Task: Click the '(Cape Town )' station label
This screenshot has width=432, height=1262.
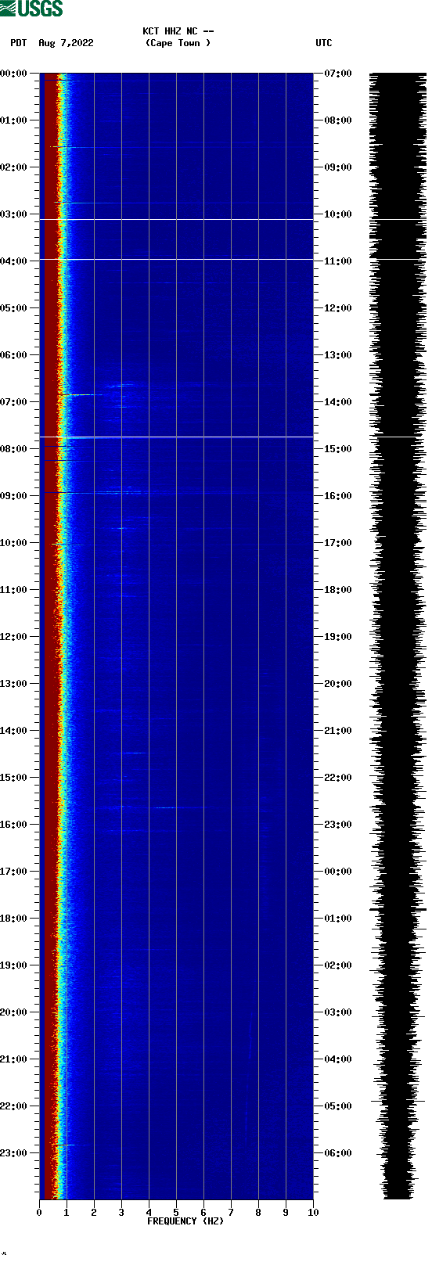Action: (178, 43)
